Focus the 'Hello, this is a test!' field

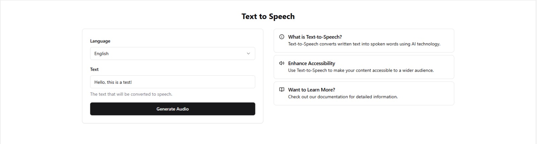[173, 82]
